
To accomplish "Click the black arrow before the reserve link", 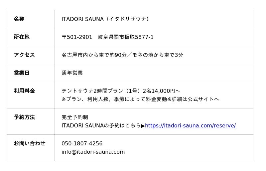I will (143, 126).
